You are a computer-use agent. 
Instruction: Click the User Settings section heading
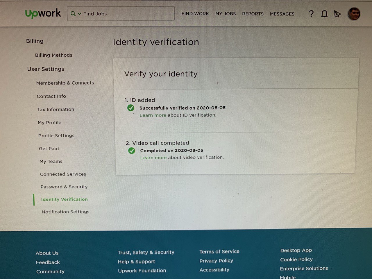point(46,69)
